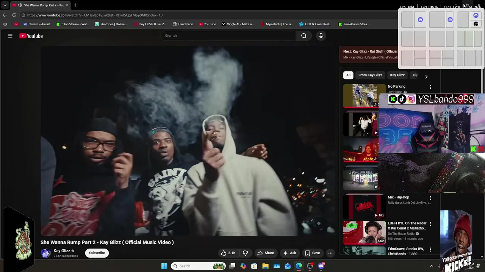This screenshot has height=272, width=485.
Task: Open the Kay Glizz channel name link
Action: pos(62,250)
